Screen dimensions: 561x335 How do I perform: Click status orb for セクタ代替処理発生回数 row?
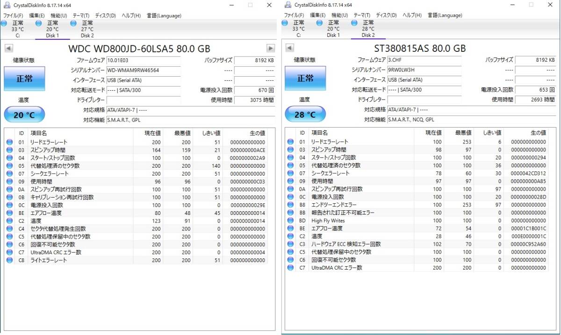9,229
